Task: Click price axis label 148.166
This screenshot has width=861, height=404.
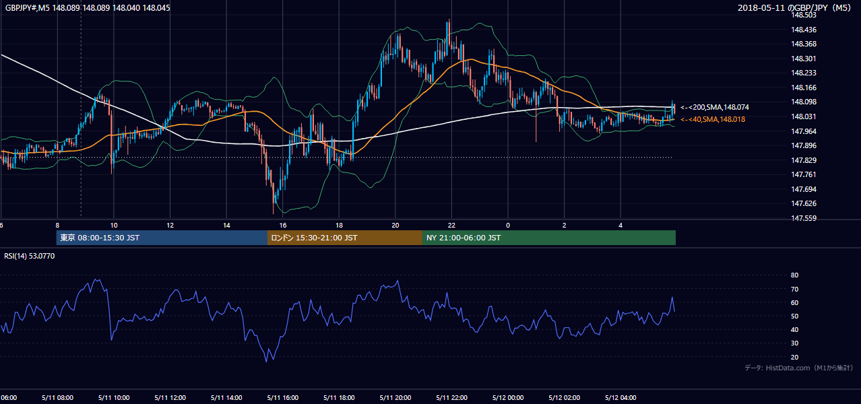Action: (x=803, y=88)
